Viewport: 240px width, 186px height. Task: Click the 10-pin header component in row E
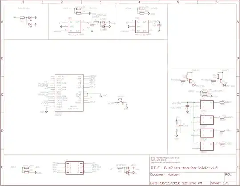point(75,168)
